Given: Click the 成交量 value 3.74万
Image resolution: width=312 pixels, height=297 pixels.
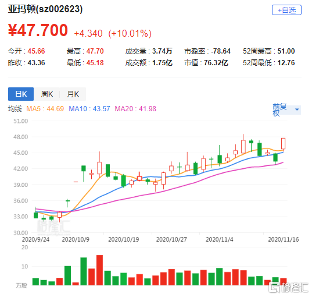Looking at the screenshot, I should point(162,51).
